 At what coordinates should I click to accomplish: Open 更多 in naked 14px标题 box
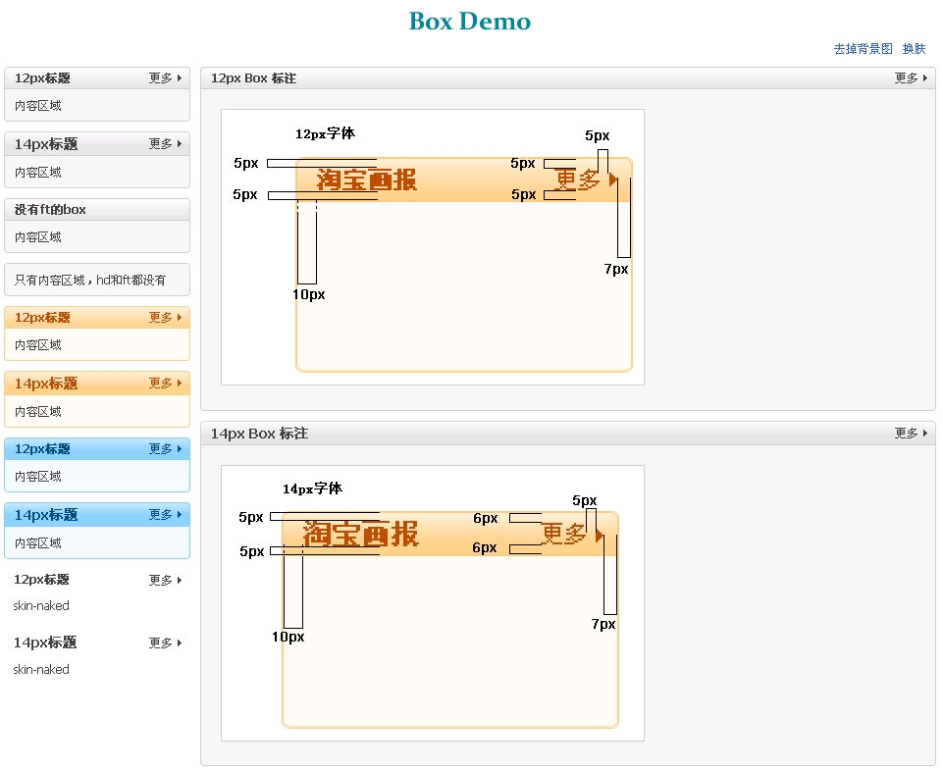click(x=166, y=642)
